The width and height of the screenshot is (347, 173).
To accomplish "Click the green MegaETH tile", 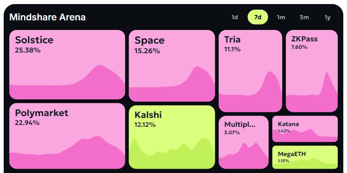I will [305, 157].
